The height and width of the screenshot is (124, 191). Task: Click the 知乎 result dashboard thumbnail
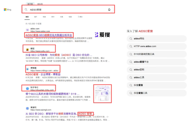102,94
